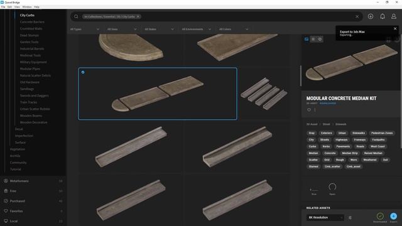This screenshot has height=226, width=402.
Task: Click the Quixel Bridge title bar logo
Action: pos(2,2)
